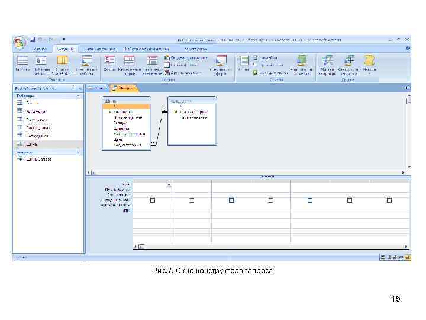Viewport: 426px width, 320px height.
Task: Click the query icon next to Шины Запрос
Action: (x=20, y=159)
